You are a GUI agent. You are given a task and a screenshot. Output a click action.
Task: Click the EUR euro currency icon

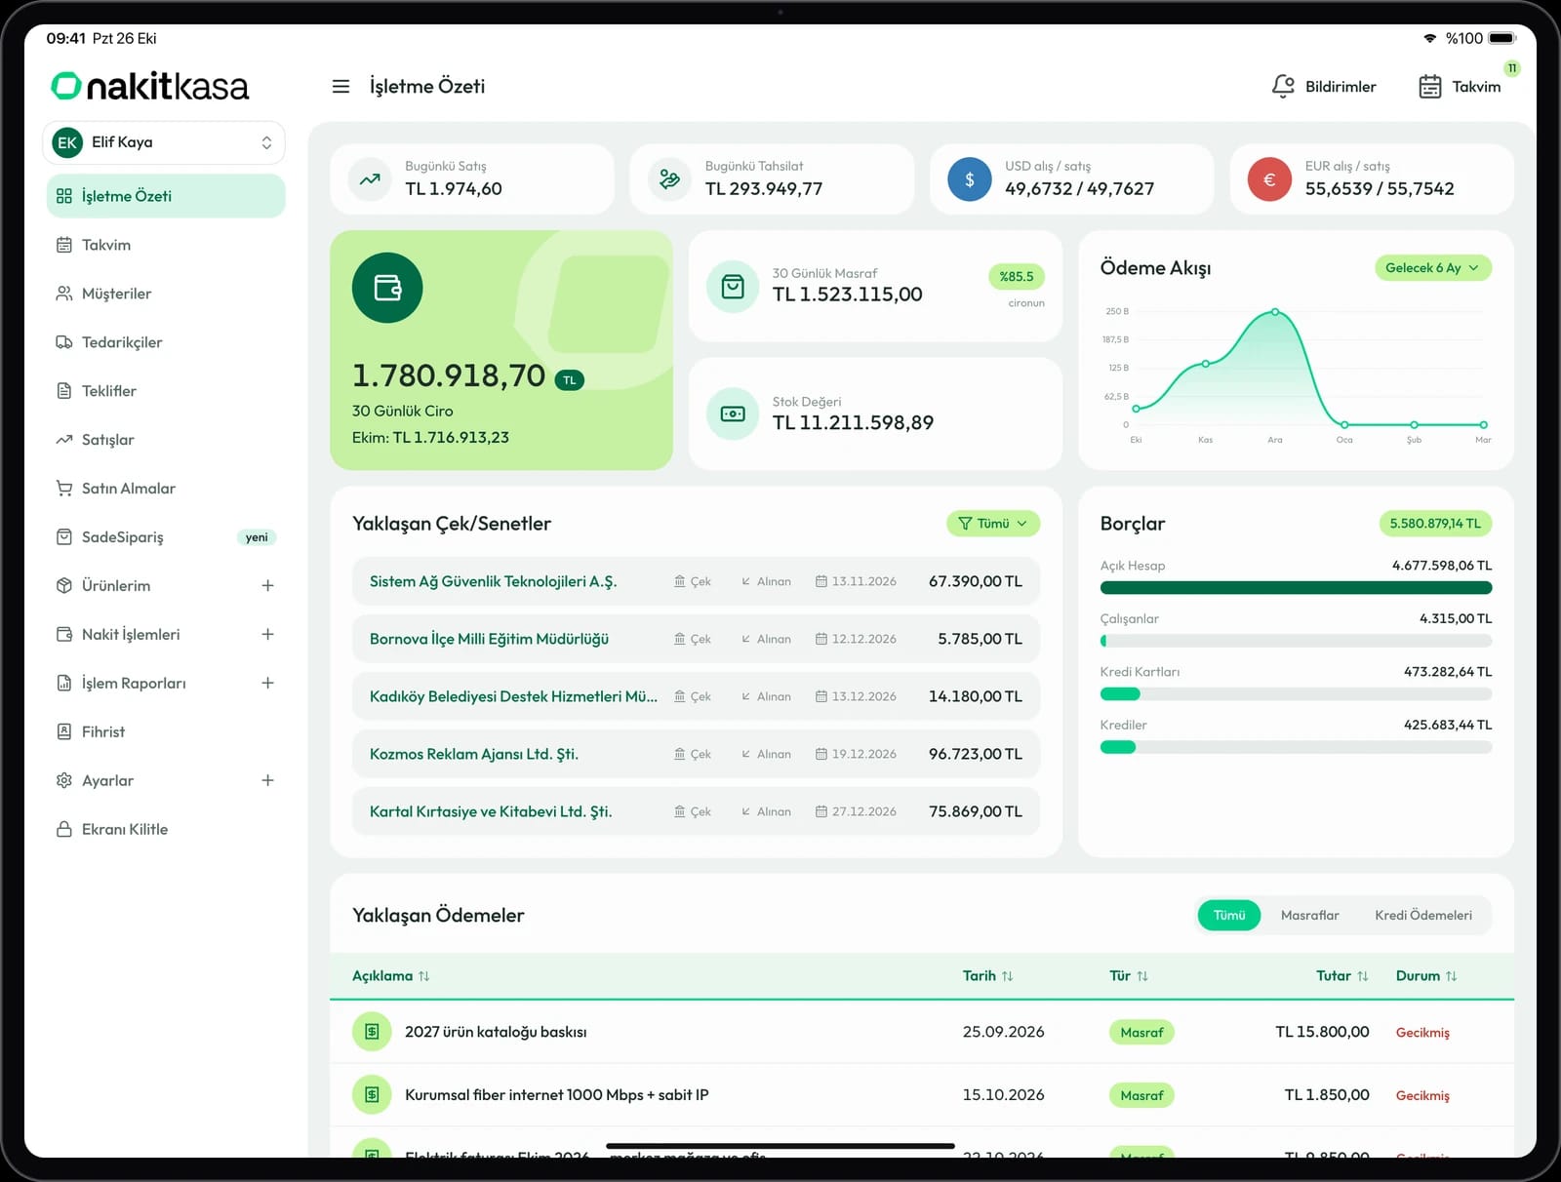coord(1269,179)
